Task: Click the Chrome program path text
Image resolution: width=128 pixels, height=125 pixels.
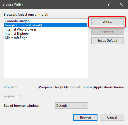Action: (x=80, y=87)
